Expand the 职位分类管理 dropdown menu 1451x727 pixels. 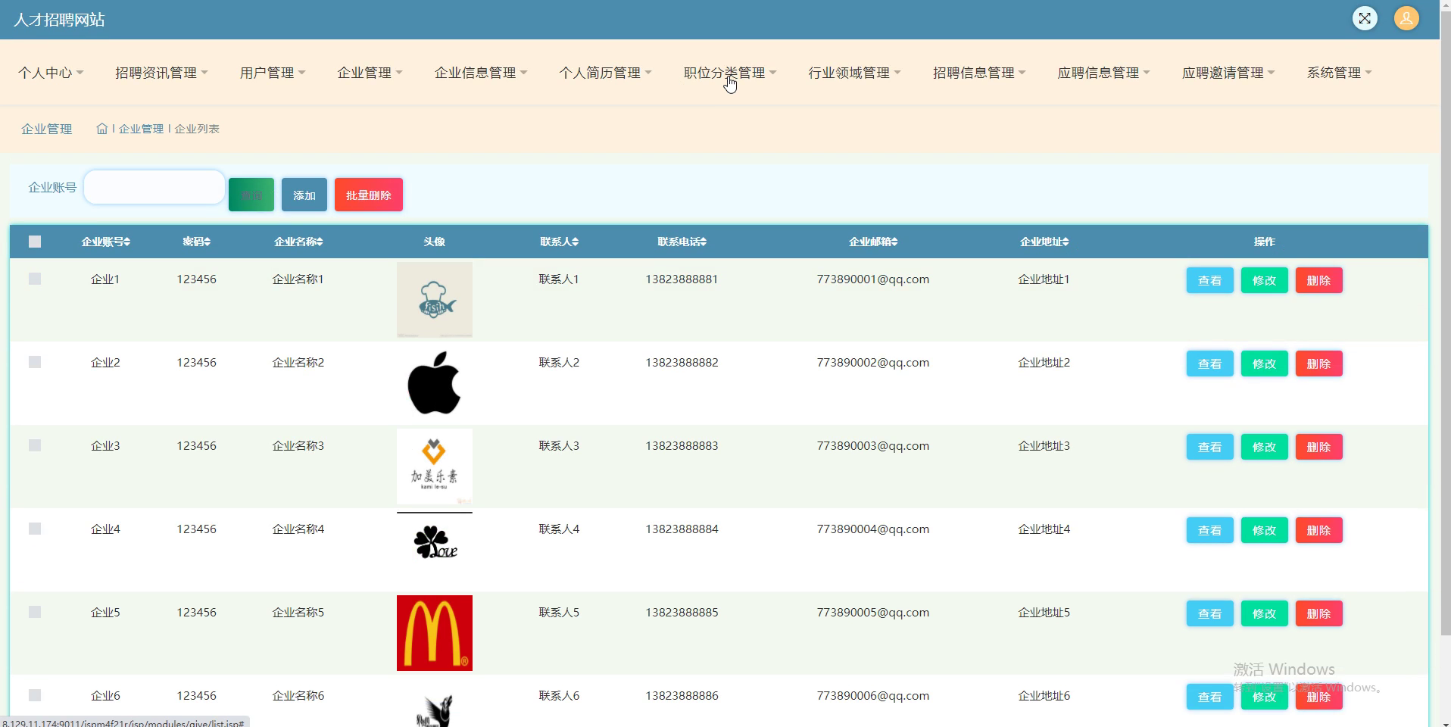(730, 73)
